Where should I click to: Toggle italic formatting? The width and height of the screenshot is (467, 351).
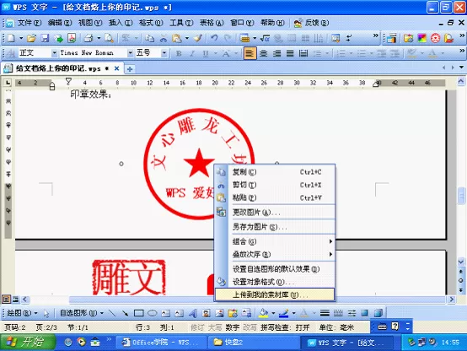192,54
